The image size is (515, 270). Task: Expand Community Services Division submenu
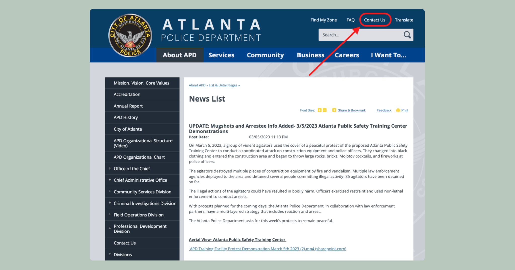[110, 192]
